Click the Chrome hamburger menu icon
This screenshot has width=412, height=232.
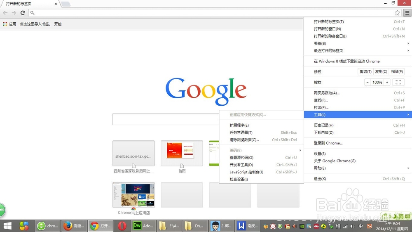click(x=407, y=13)
